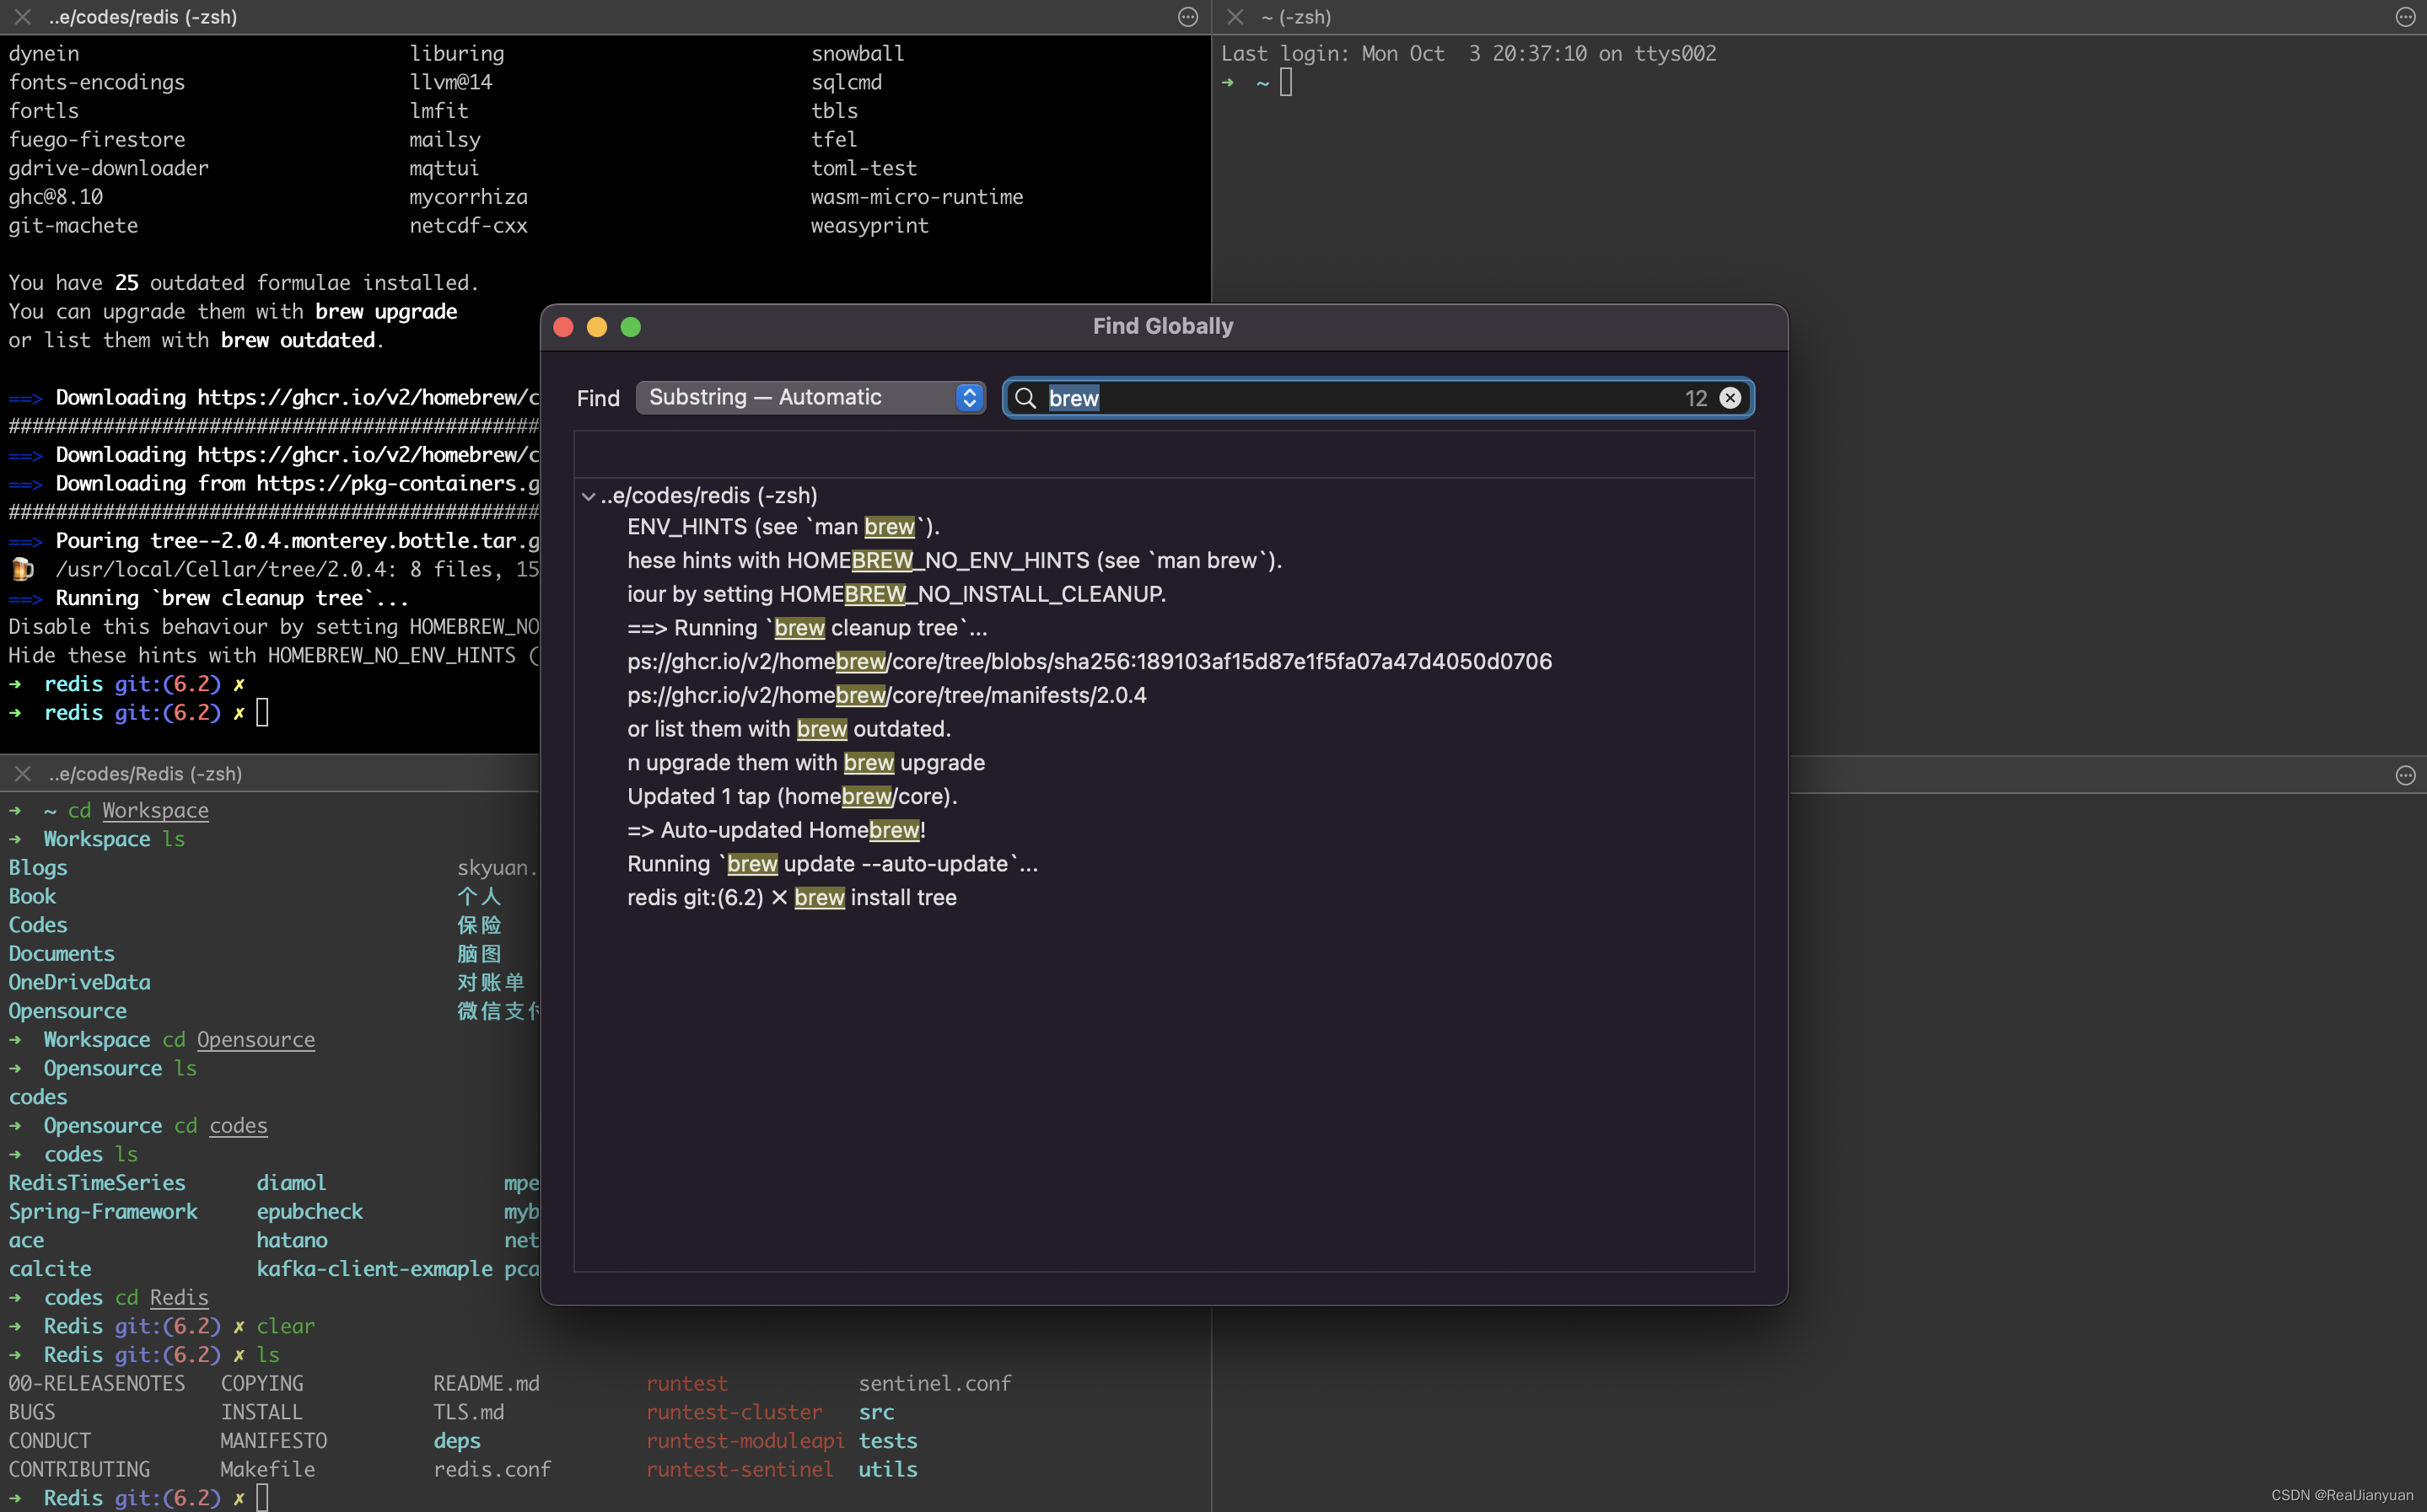This screenshot has width=2427, height=1512.
Task: Select result 'or list them with brew outdated.'
Action: pos(788,729)
